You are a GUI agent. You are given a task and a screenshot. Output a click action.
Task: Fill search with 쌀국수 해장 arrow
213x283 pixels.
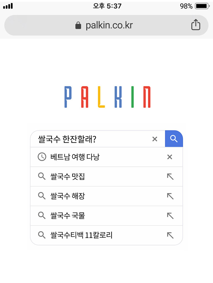click(x=170, y=196)
